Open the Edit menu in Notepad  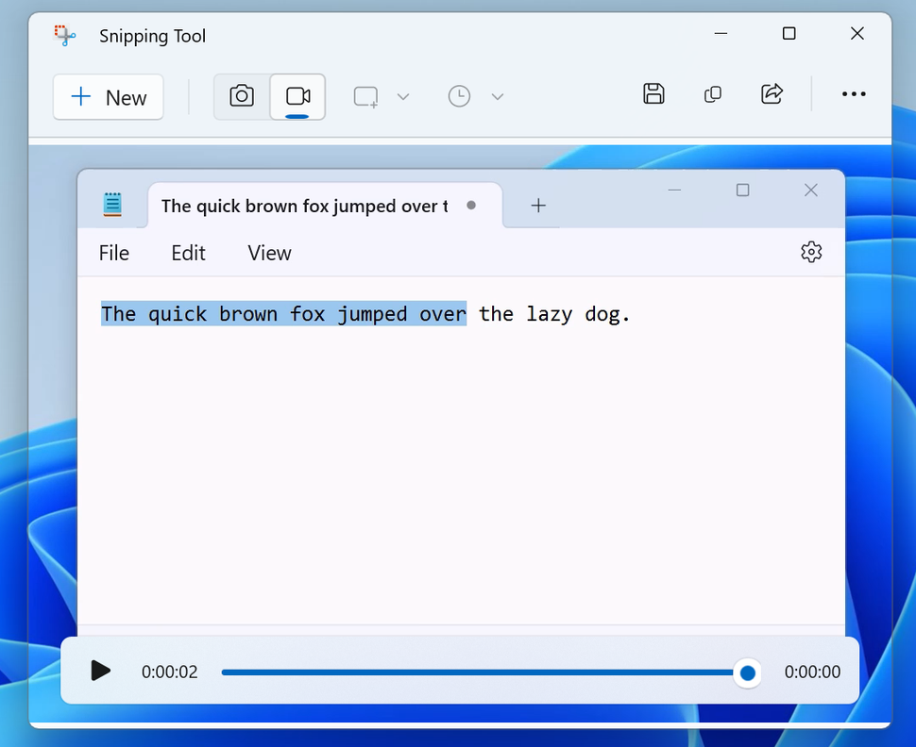click(x=187, y=253)
